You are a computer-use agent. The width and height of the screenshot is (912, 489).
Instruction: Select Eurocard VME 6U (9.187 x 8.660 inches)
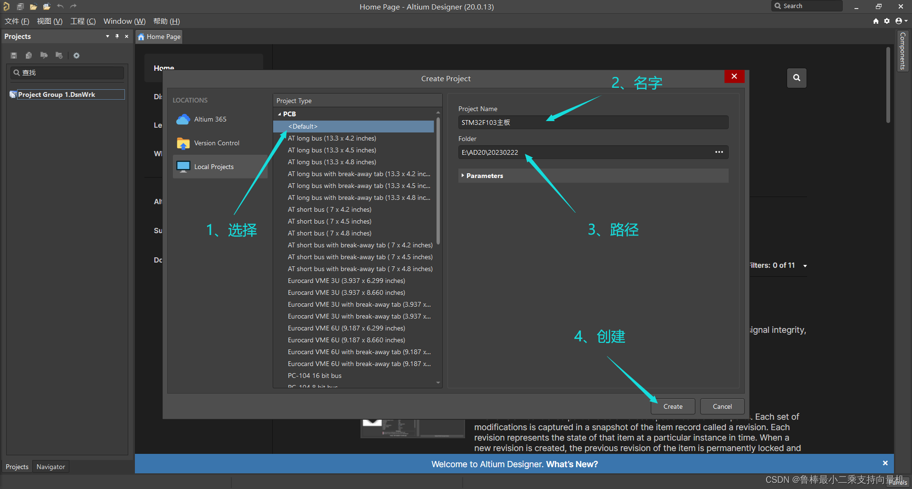pyautogui.click(x=346, y=340)
